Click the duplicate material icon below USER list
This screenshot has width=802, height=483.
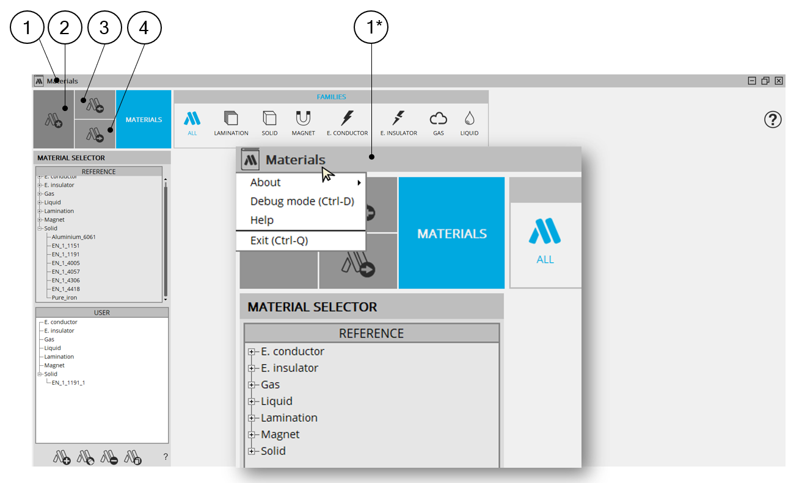pos(134,457)
